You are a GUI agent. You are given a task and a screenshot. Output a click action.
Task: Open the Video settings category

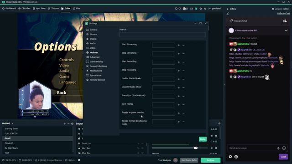click(91, 48)
